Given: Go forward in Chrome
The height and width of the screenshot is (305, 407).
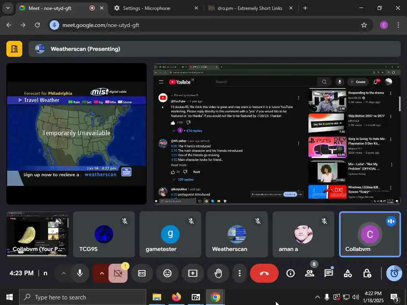Looking at the screenshot, I should click(x=23, y=25).
